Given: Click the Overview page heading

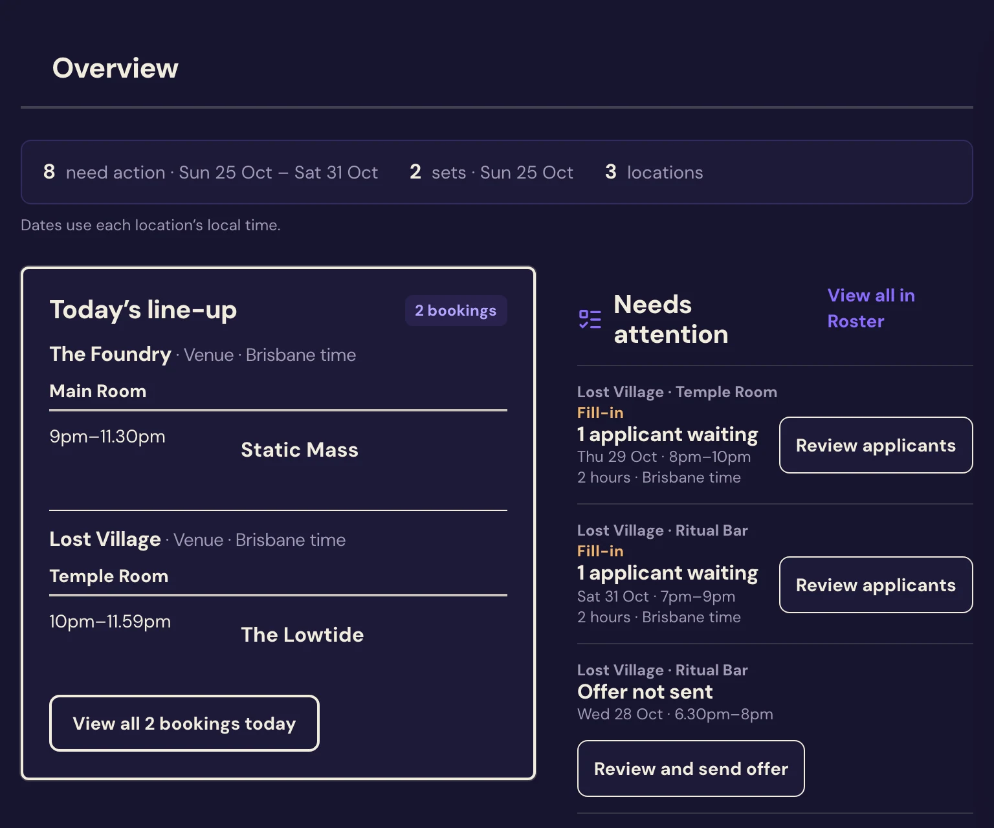Looking at the screenshot, I should pos(115,68).
